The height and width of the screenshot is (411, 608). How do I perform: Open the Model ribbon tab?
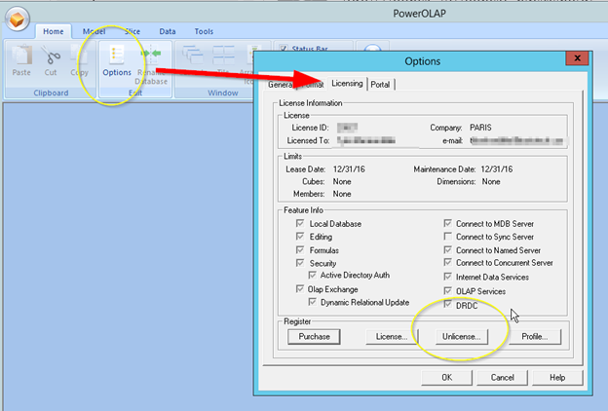[94, 31]
